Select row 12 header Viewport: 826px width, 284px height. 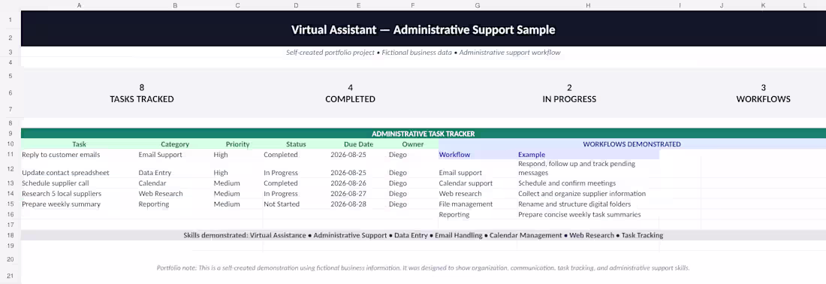tap(11, 168)
